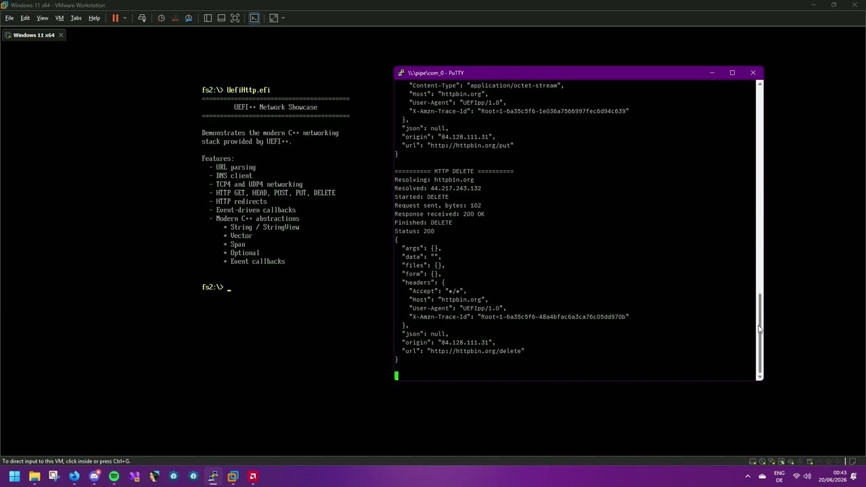The width and height of the screenshot is (866, 487).
Task: Open the Snapshot Manager icon
Action: (x=189, y=18)
